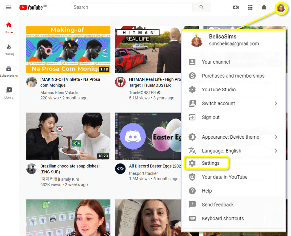Choose Sign out
Viewport: 291px width, 236px height.
click(x=234, y=117)
